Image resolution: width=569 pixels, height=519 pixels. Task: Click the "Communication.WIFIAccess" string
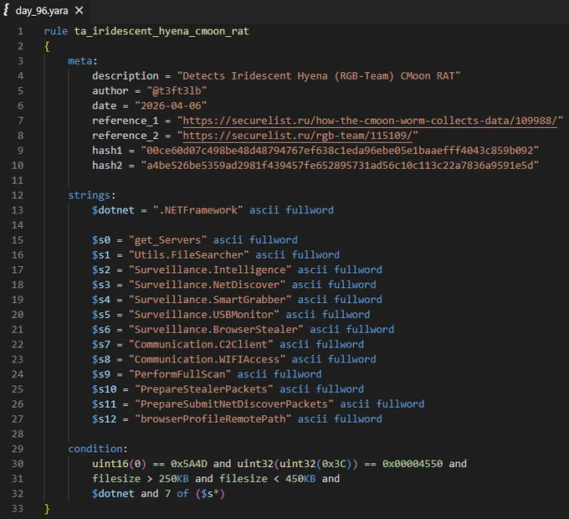207,359
